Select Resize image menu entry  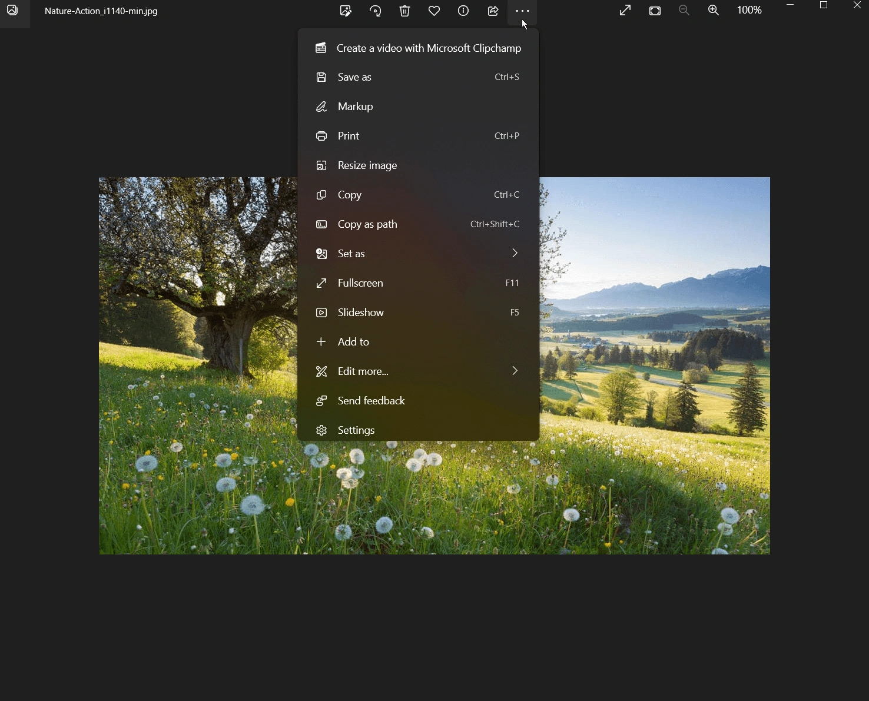(x=418, y=165)
